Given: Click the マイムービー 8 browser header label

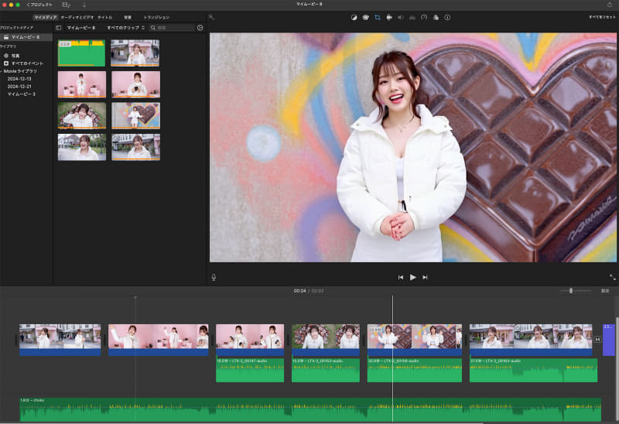Looking at the screenshot, I should pyautogui.click(x=81, y=28).
